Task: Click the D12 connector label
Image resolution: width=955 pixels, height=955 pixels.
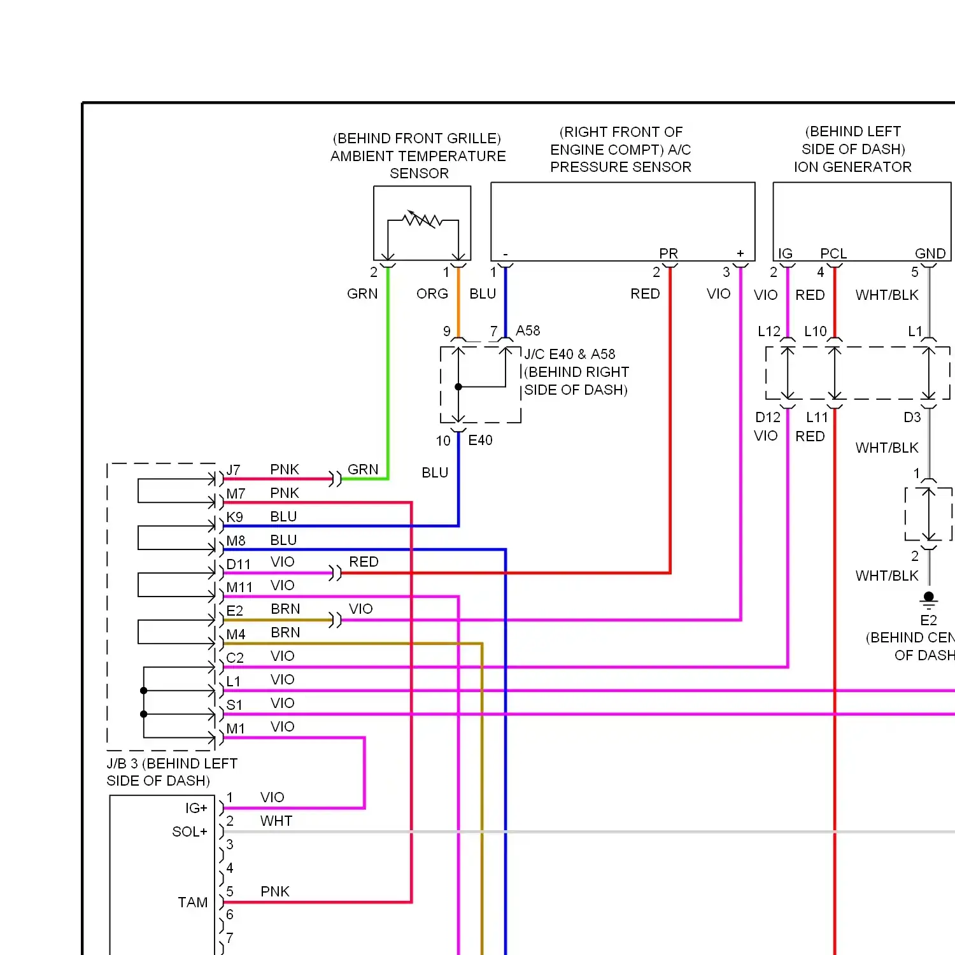Action: 768,417
